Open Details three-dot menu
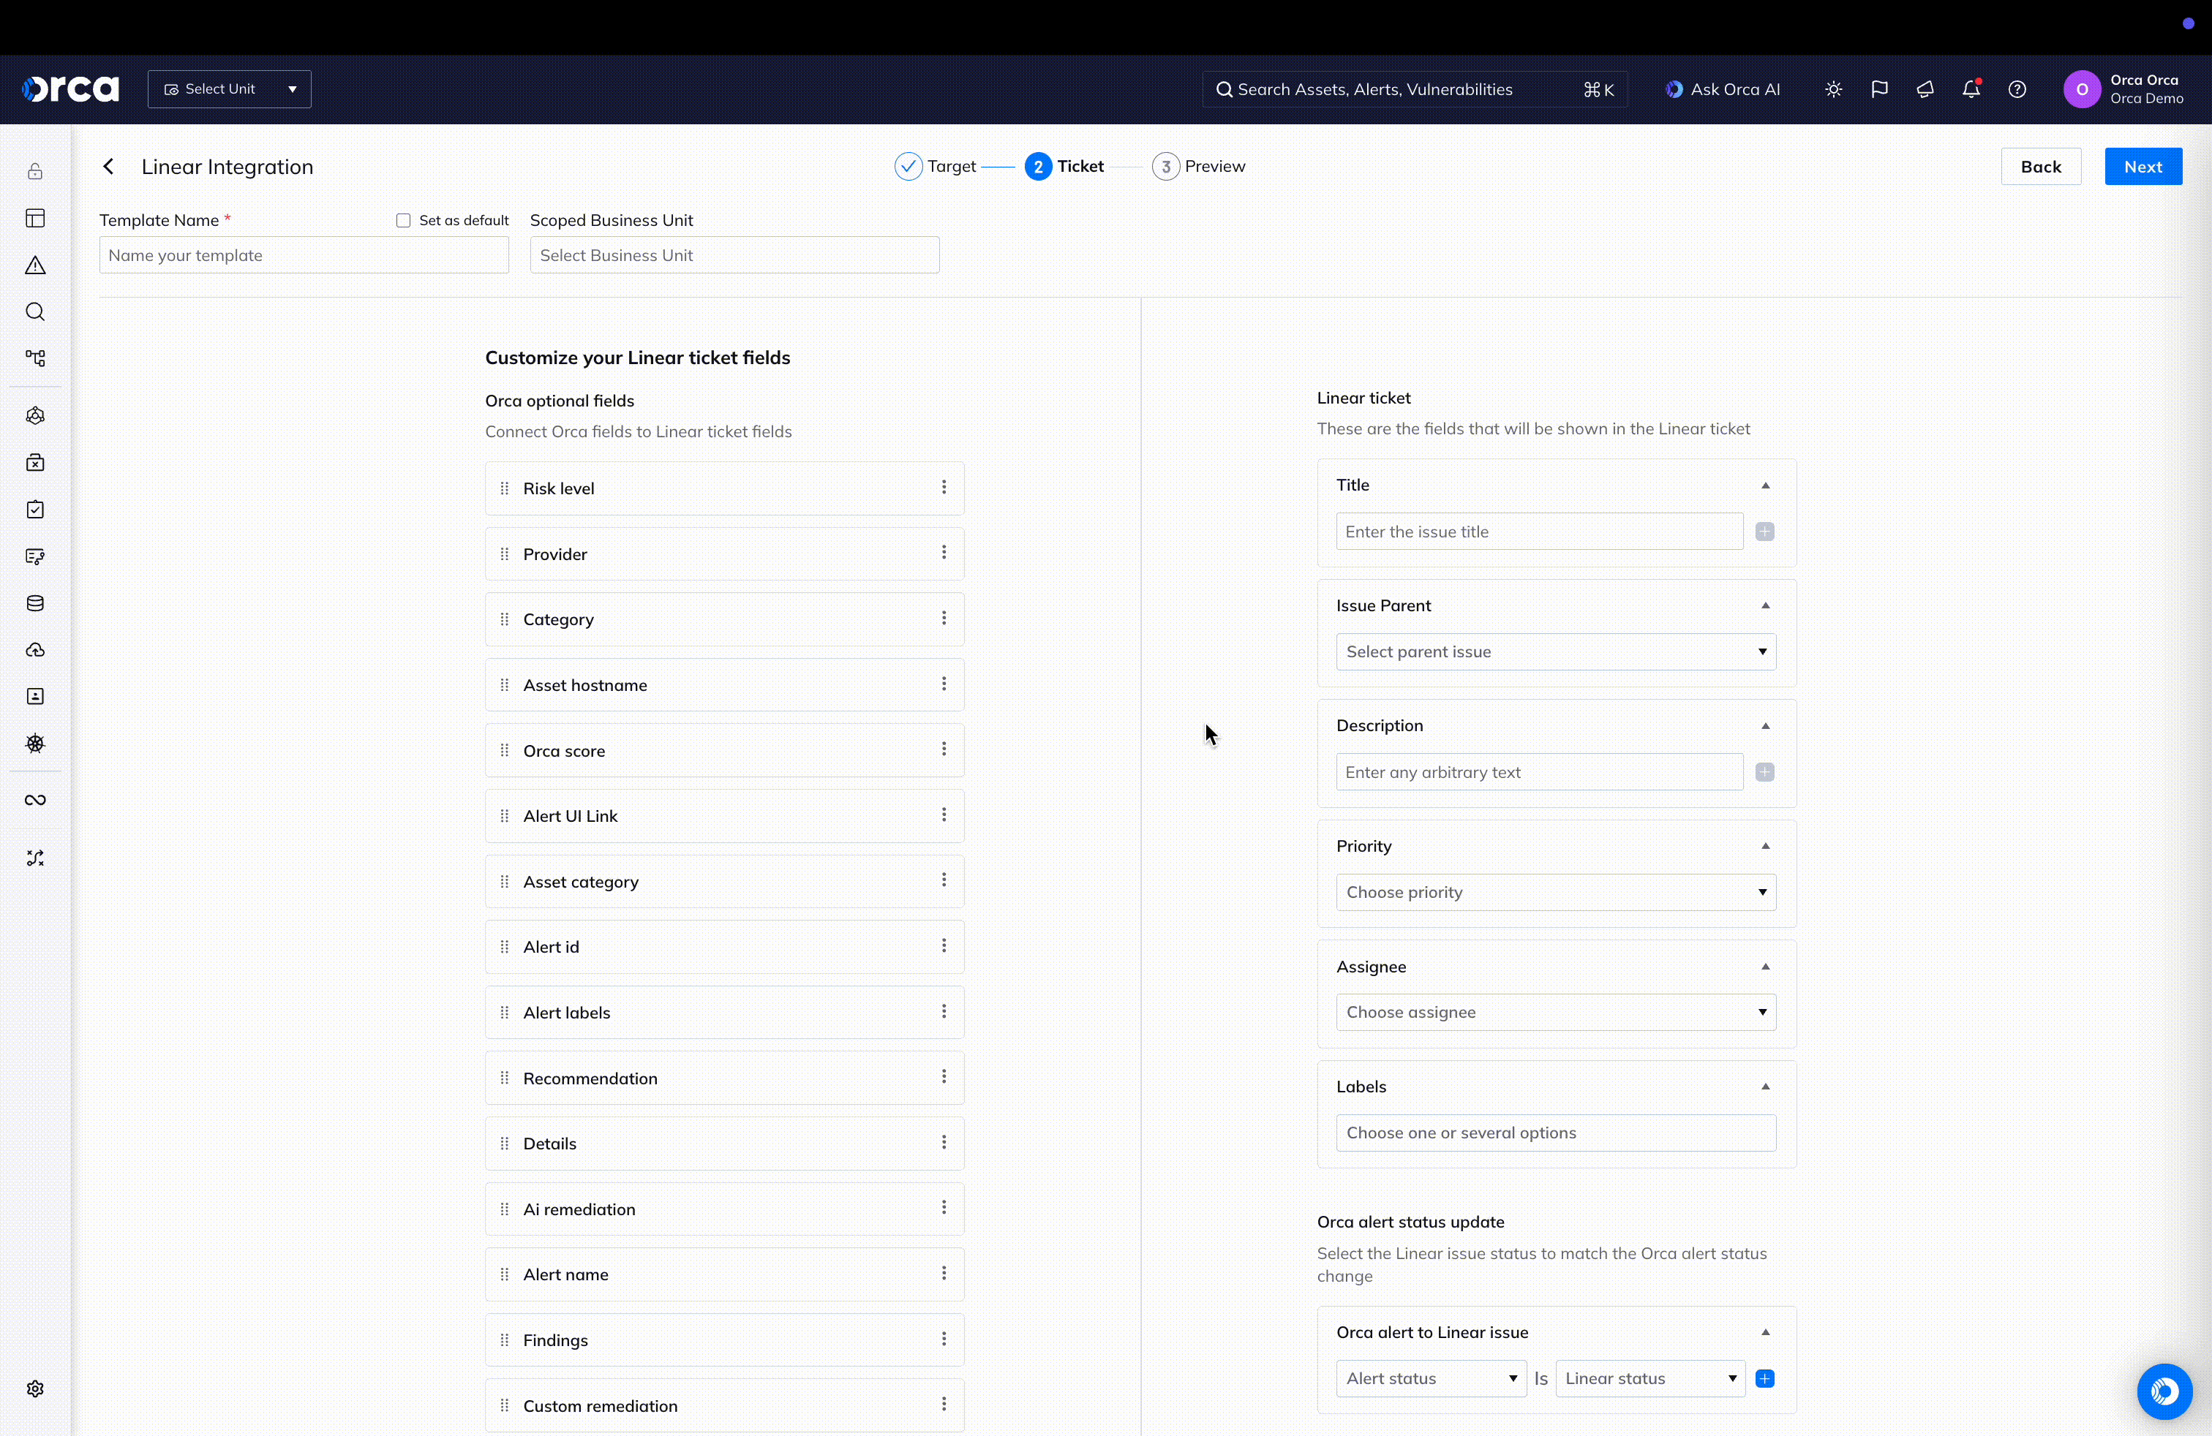 click(944, 1143)
